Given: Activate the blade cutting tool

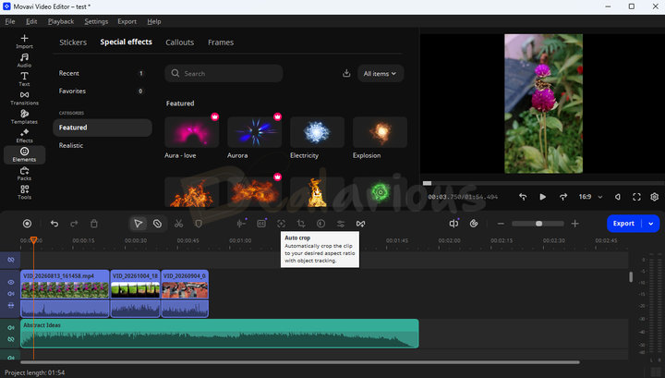Looking at the screenshot, I should pyautogui.click(x=157, y=224).
